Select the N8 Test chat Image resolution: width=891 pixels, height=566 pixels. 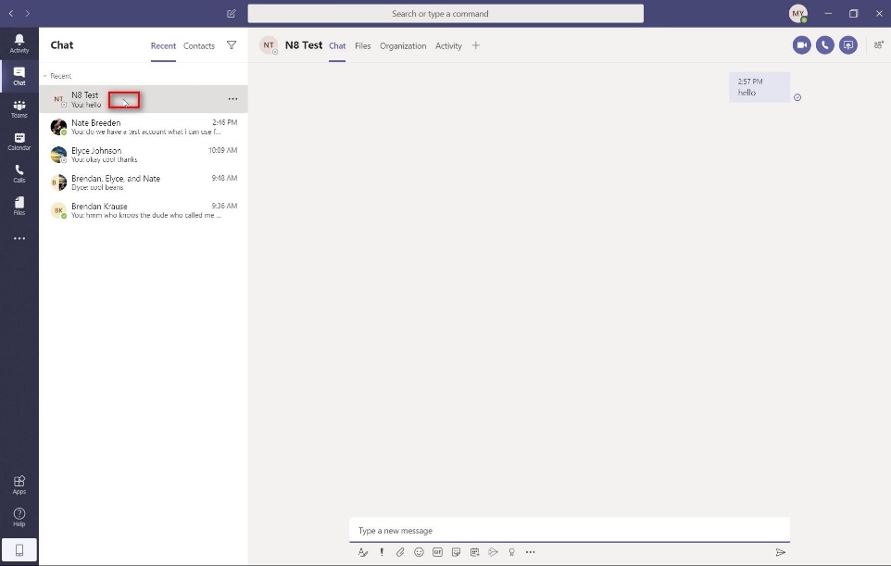tap(144, 99)
